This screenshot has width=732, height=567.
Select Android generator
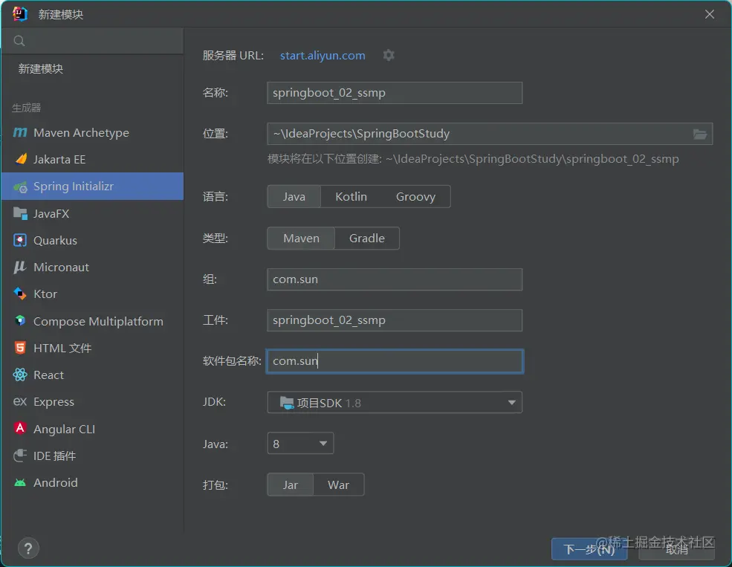click(x=92, y=482)
